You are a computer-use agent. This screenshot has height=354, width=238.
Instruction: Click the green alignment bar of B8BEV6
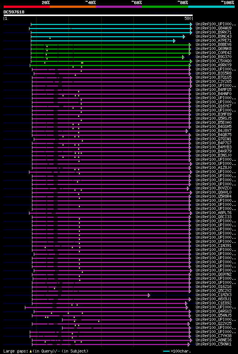pyautogui.click(x=111, y=45)
